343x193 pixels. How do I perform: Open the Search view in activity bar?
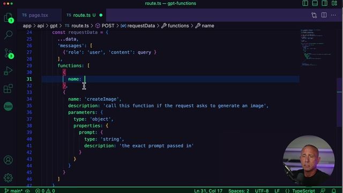click(9, 35)
